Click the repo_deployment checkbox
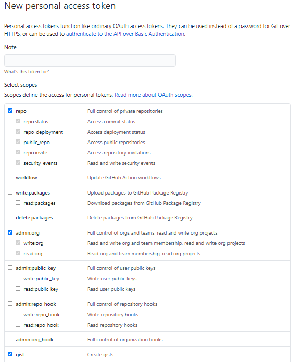This screenshot has width=291, height=362. click(18, 132)
